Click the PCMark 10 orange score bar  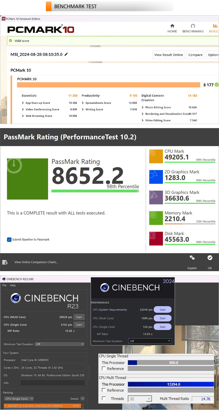[108, 85]
